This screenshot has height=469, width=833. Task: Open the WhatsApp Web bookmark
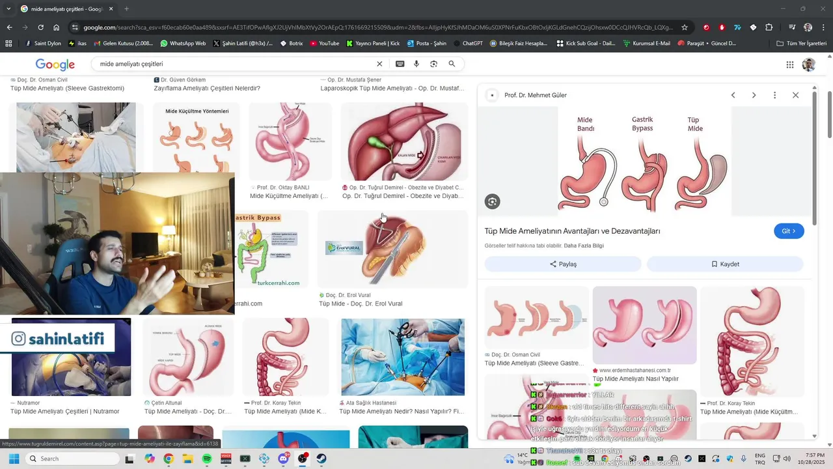[x=182, y=43]
